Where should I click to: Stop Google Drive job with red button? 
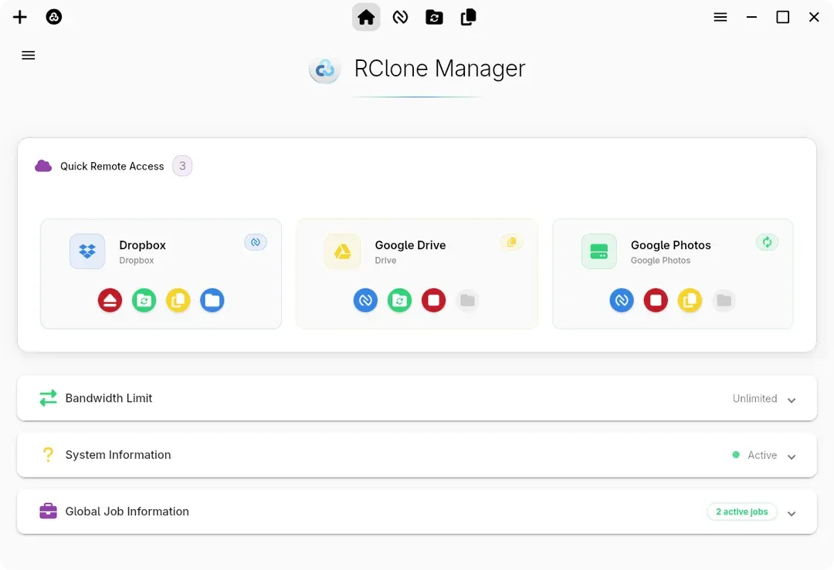(433, 300)
